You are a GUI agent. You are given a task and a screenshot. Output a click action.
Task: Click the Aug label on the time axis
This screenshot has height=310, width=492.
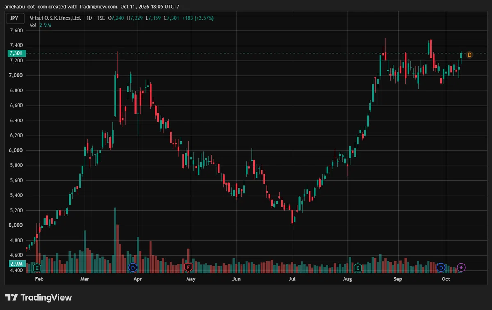347,279
